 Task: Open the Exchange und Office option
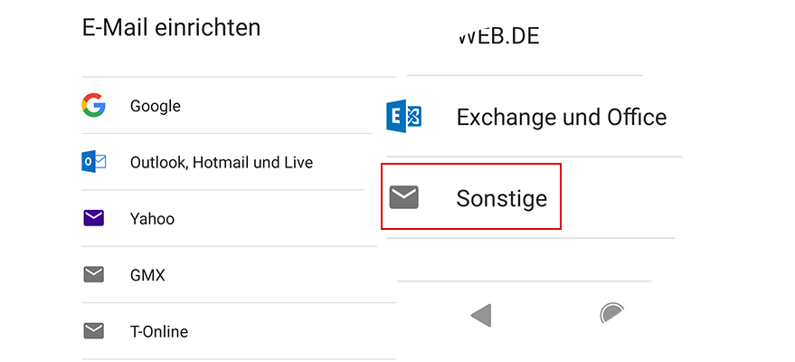(561, 117)
